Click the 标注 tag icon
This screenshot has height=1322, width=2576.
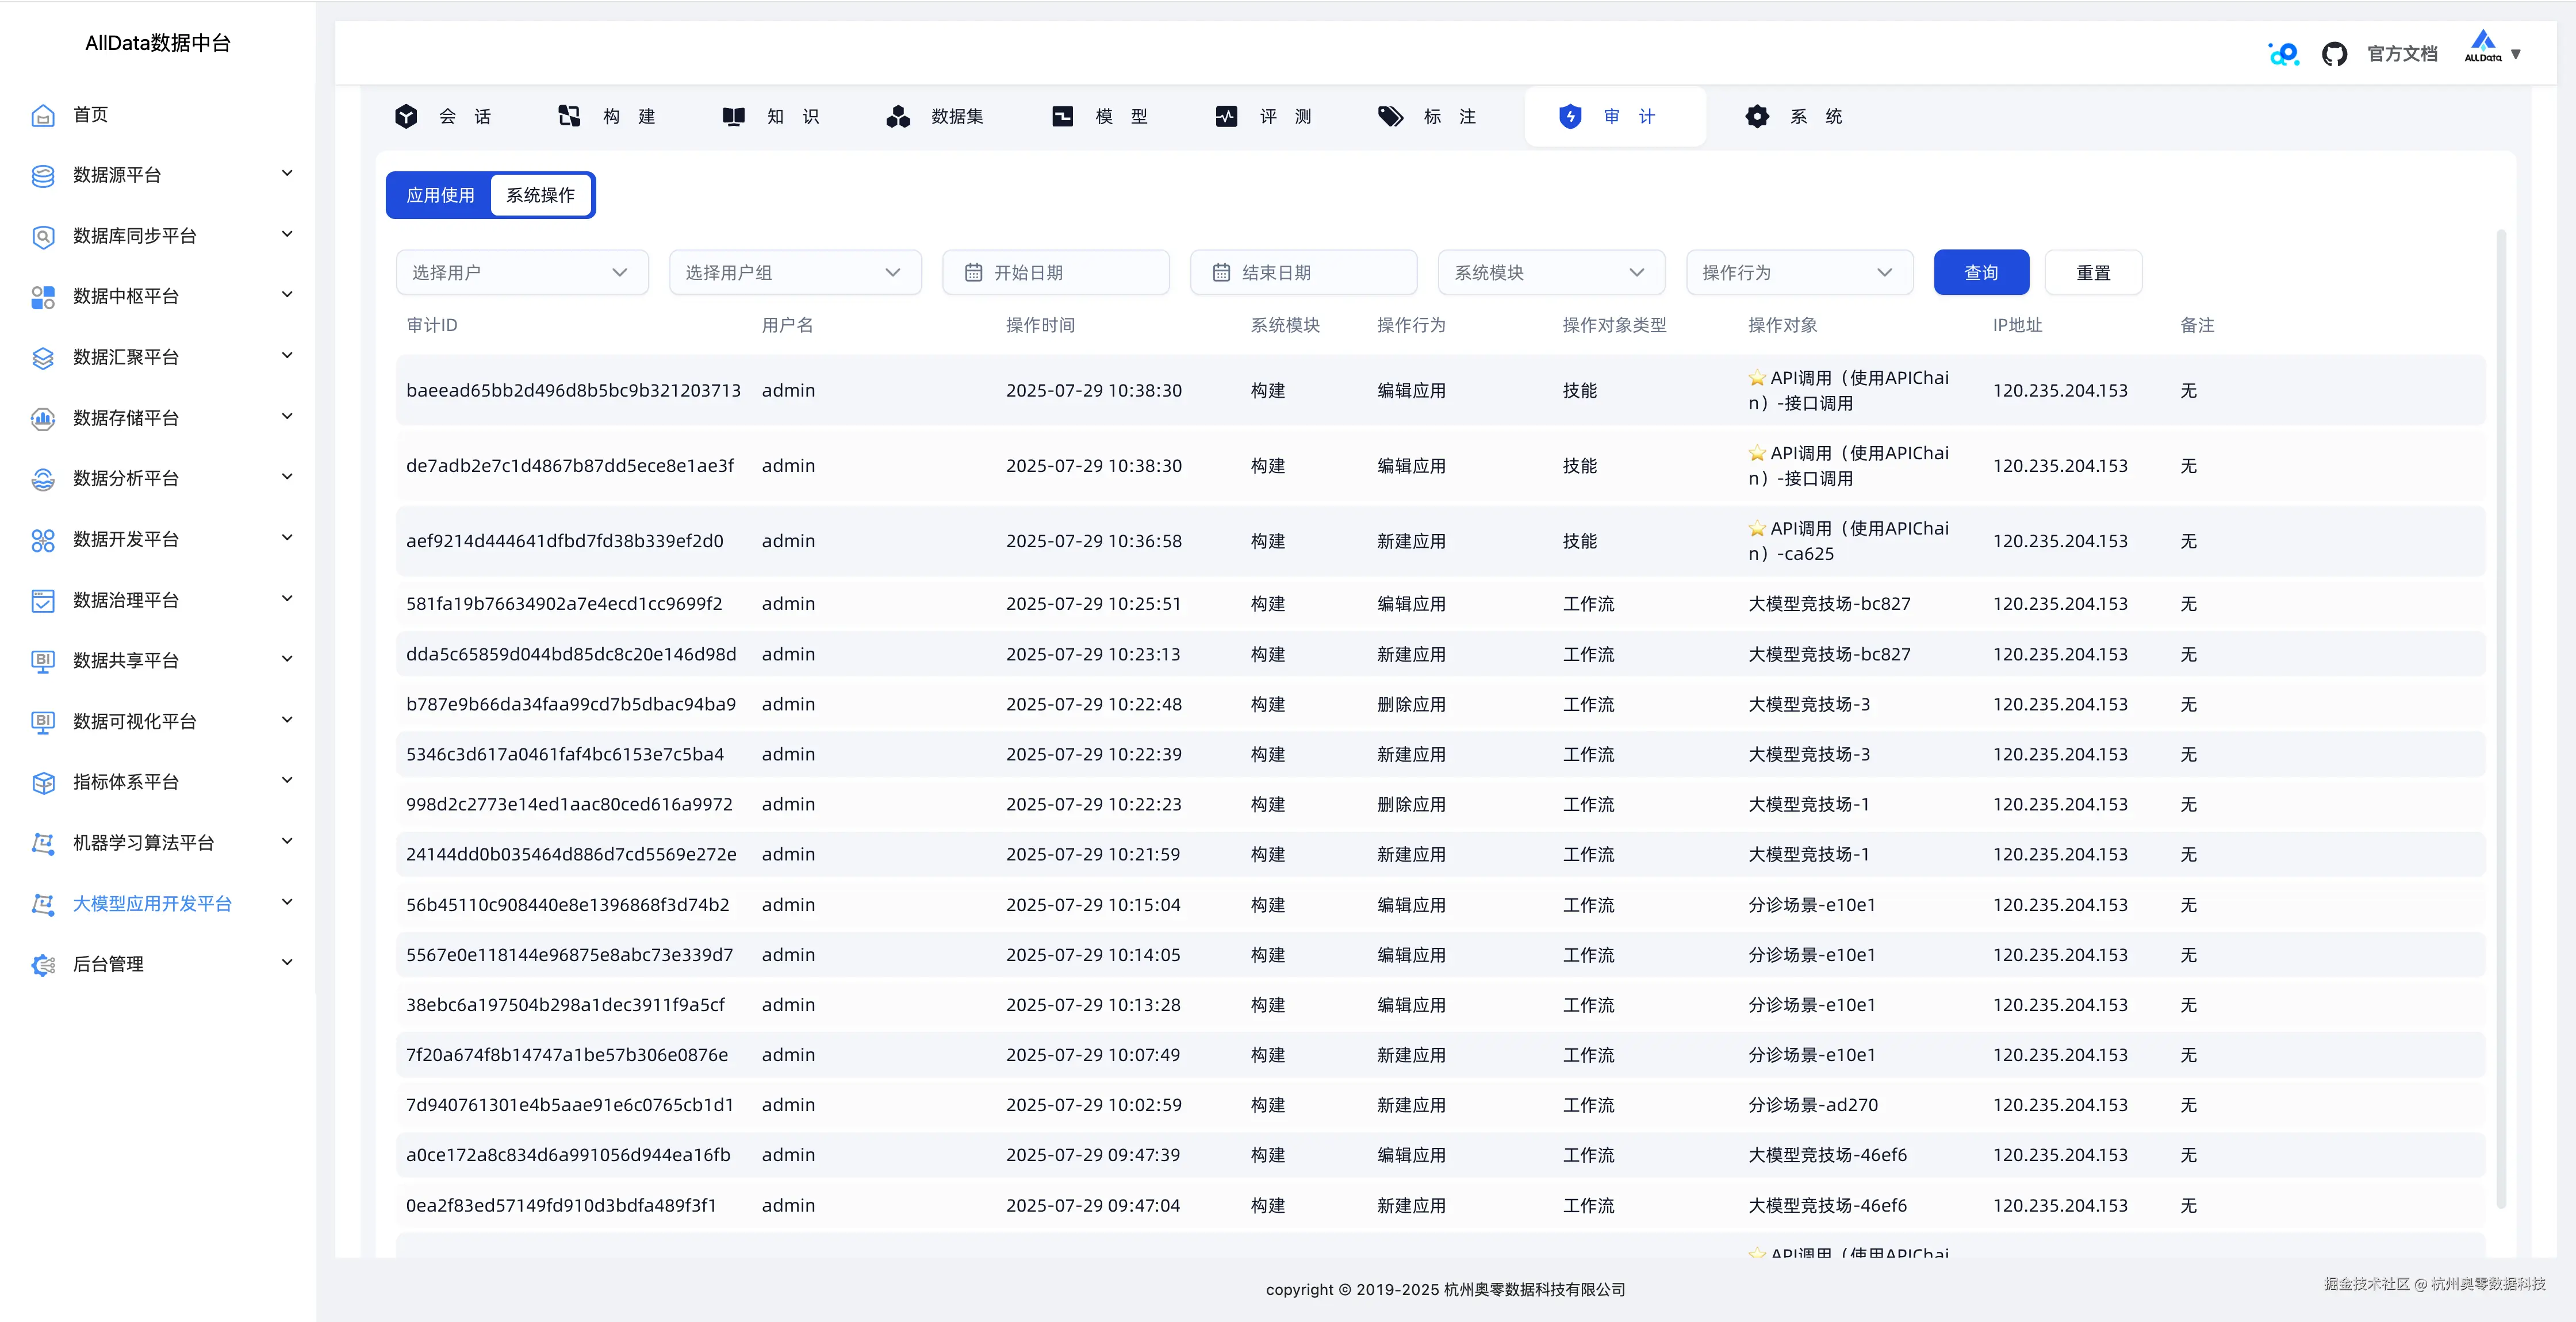pyautogui.click(x=1390, y=117)
